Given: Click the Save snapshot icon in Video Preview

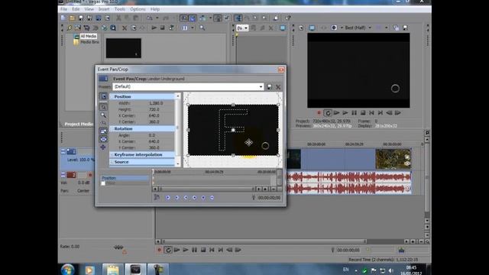Looking at the screenshot, I should [405, 27].
